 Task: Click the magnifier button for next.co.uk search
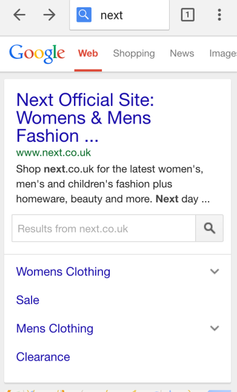pos(209,228)
